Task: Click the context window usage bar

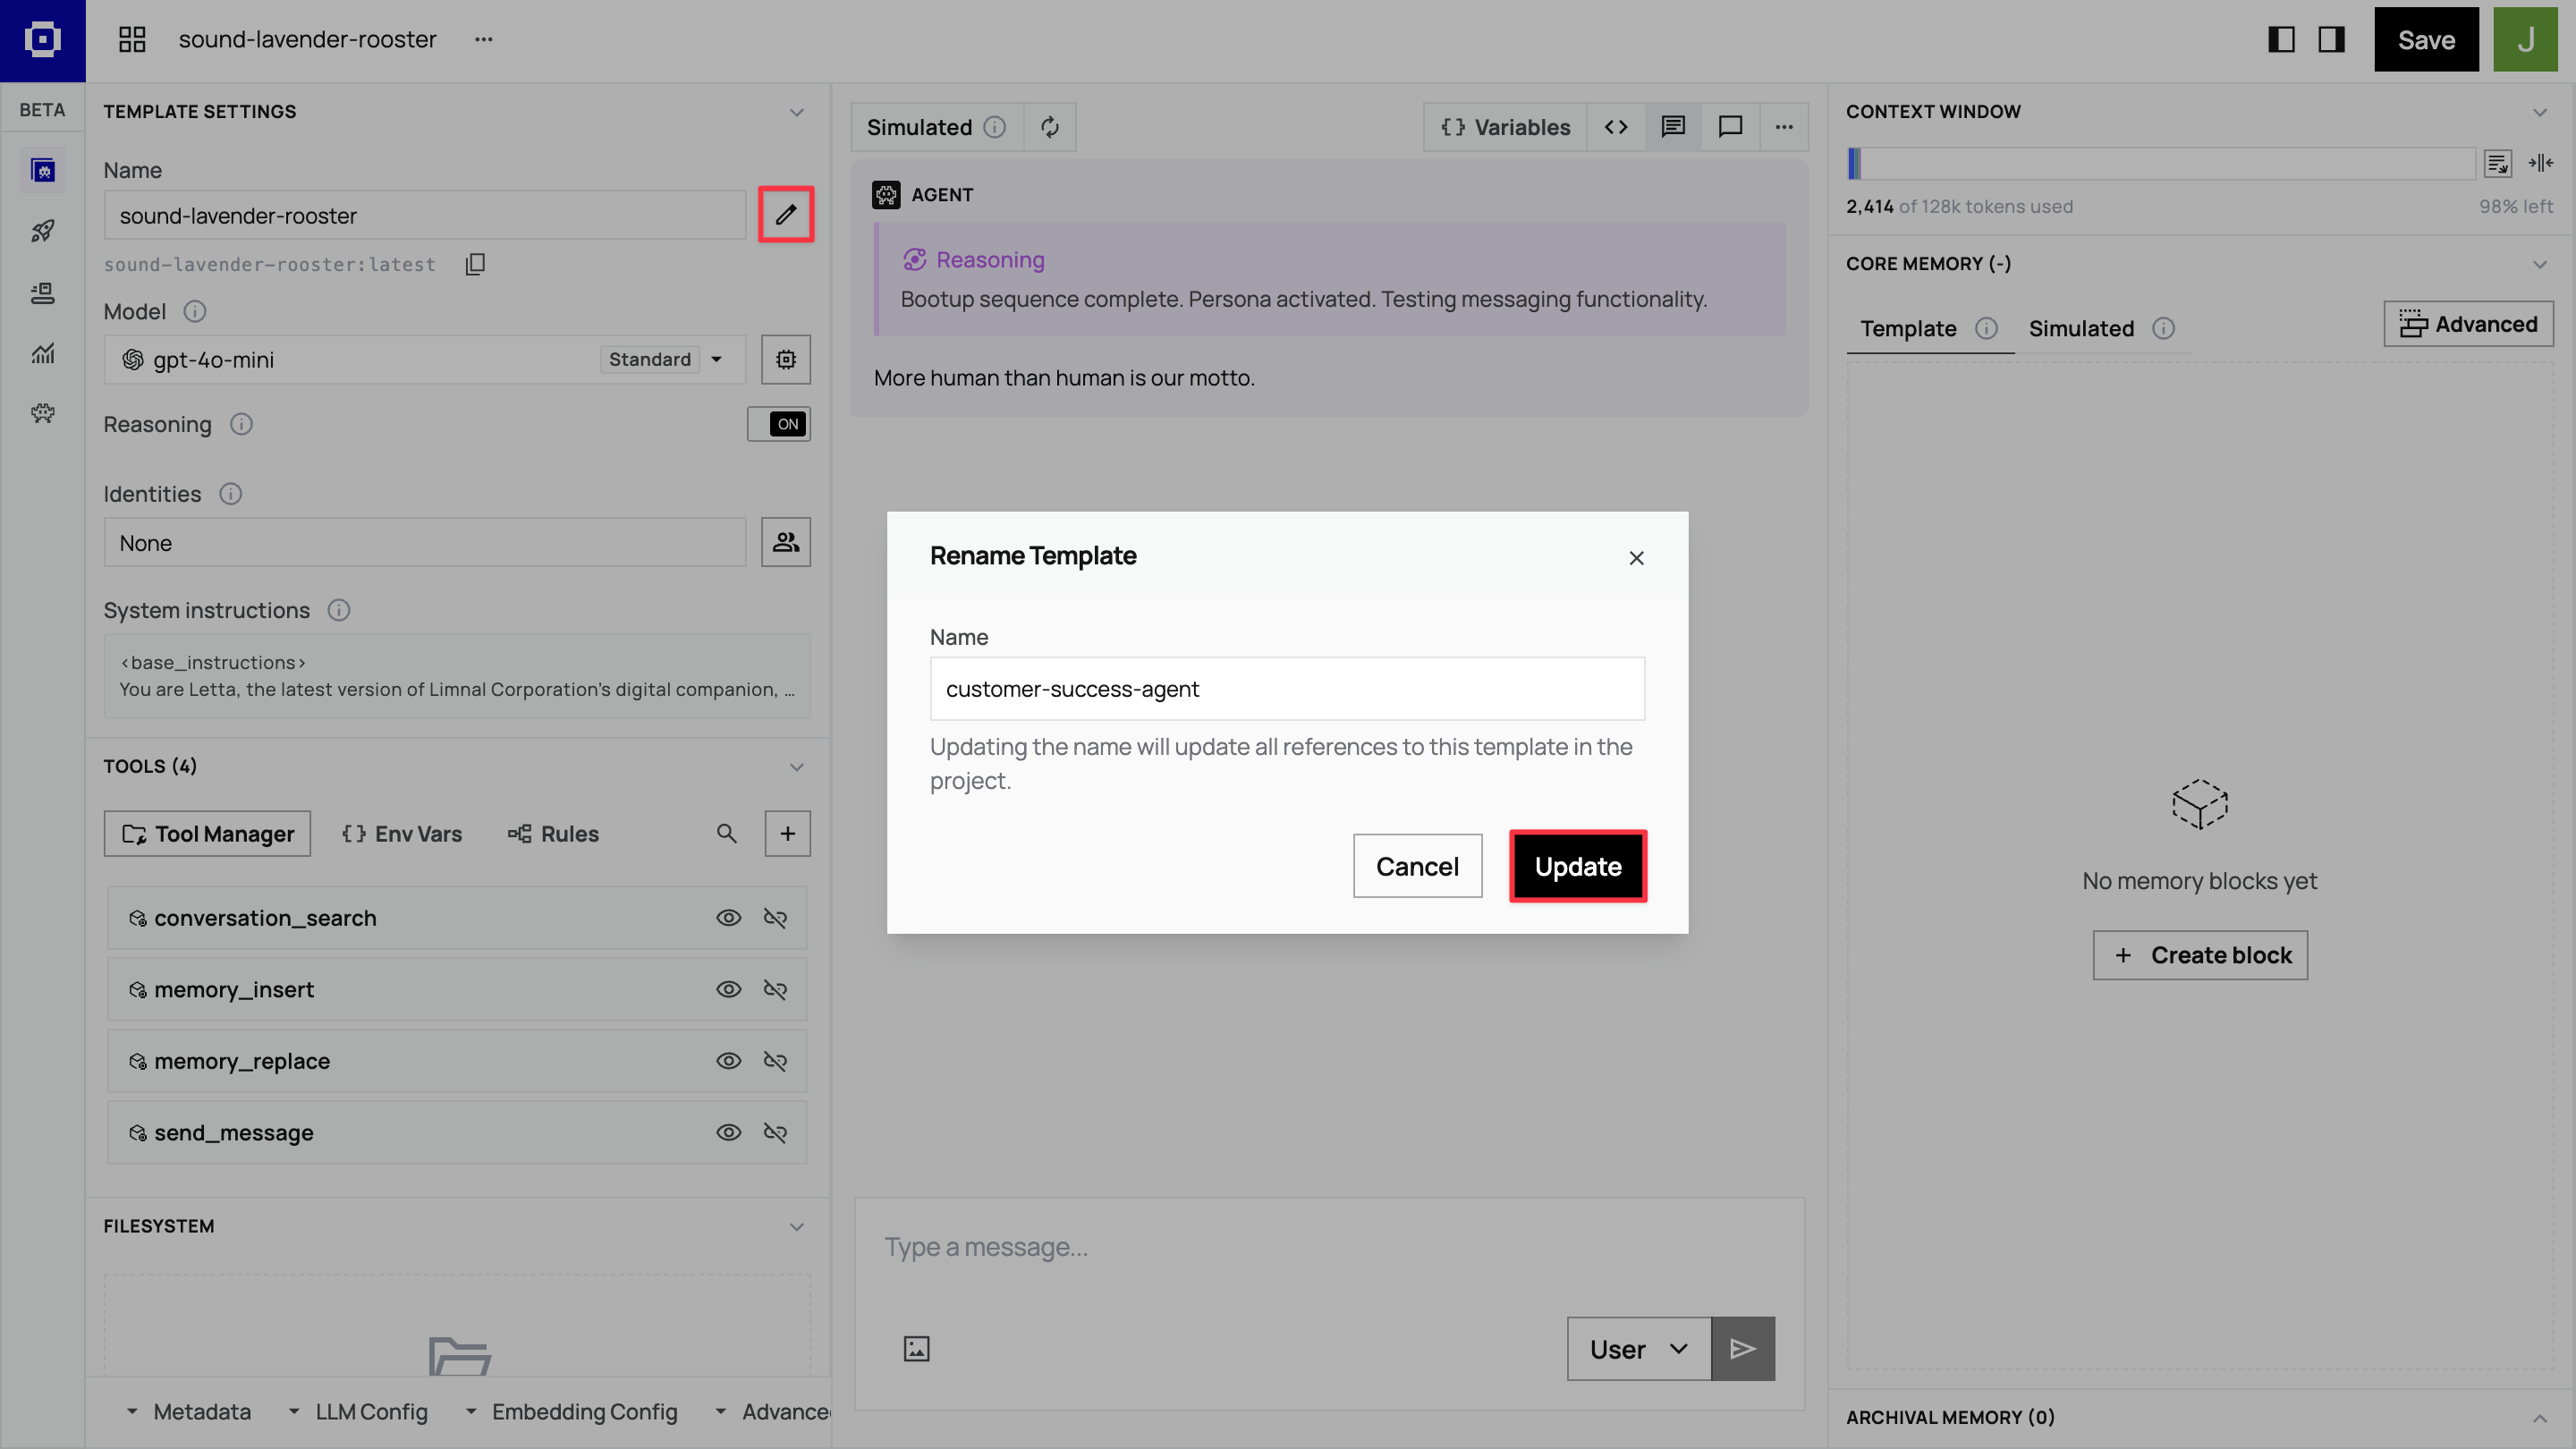Action: pos(2160,163)
